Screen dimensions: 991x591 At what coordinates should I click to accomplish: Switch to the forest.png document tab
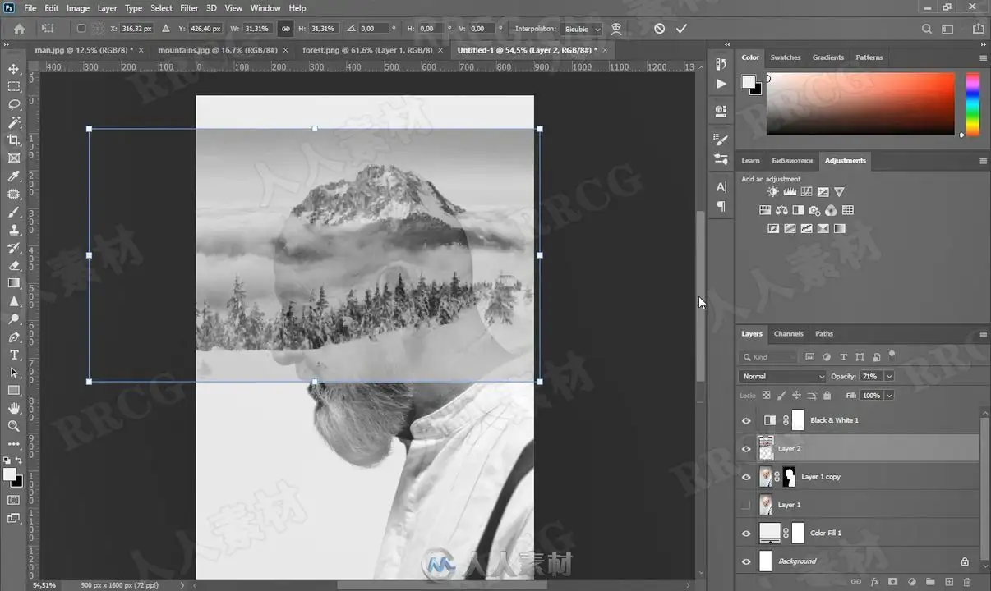tap(367, 50)
